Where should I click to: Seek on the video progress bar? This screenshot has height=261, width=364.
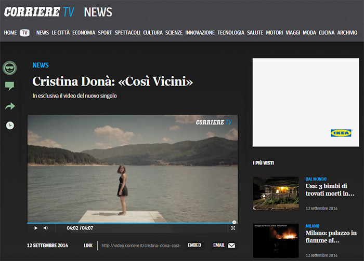pos(132,223)
